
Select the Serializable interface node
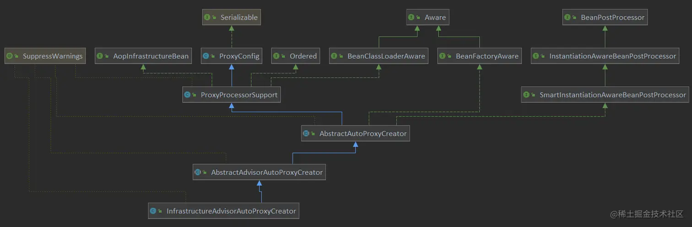pos(232,17)
